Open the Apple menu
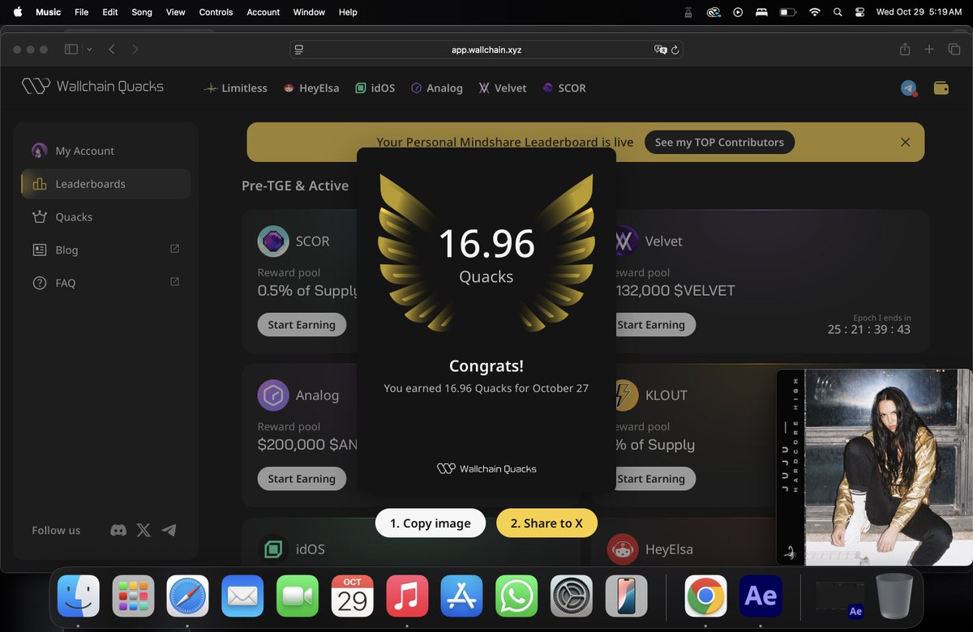973x632 pixels. click(18, 12)
